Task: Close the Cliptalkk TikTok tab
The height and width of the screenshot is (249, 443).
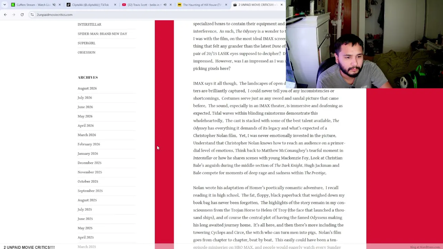Action: point(115,5)
